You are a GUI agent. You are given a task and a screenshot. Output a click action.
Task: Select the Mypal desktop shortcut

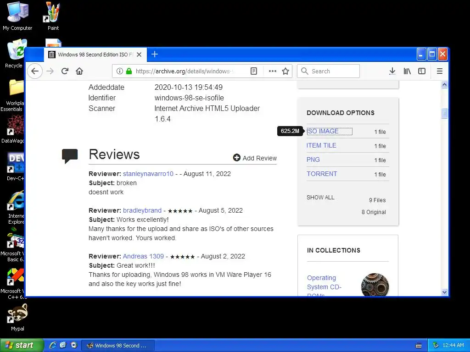coord(17,318)
